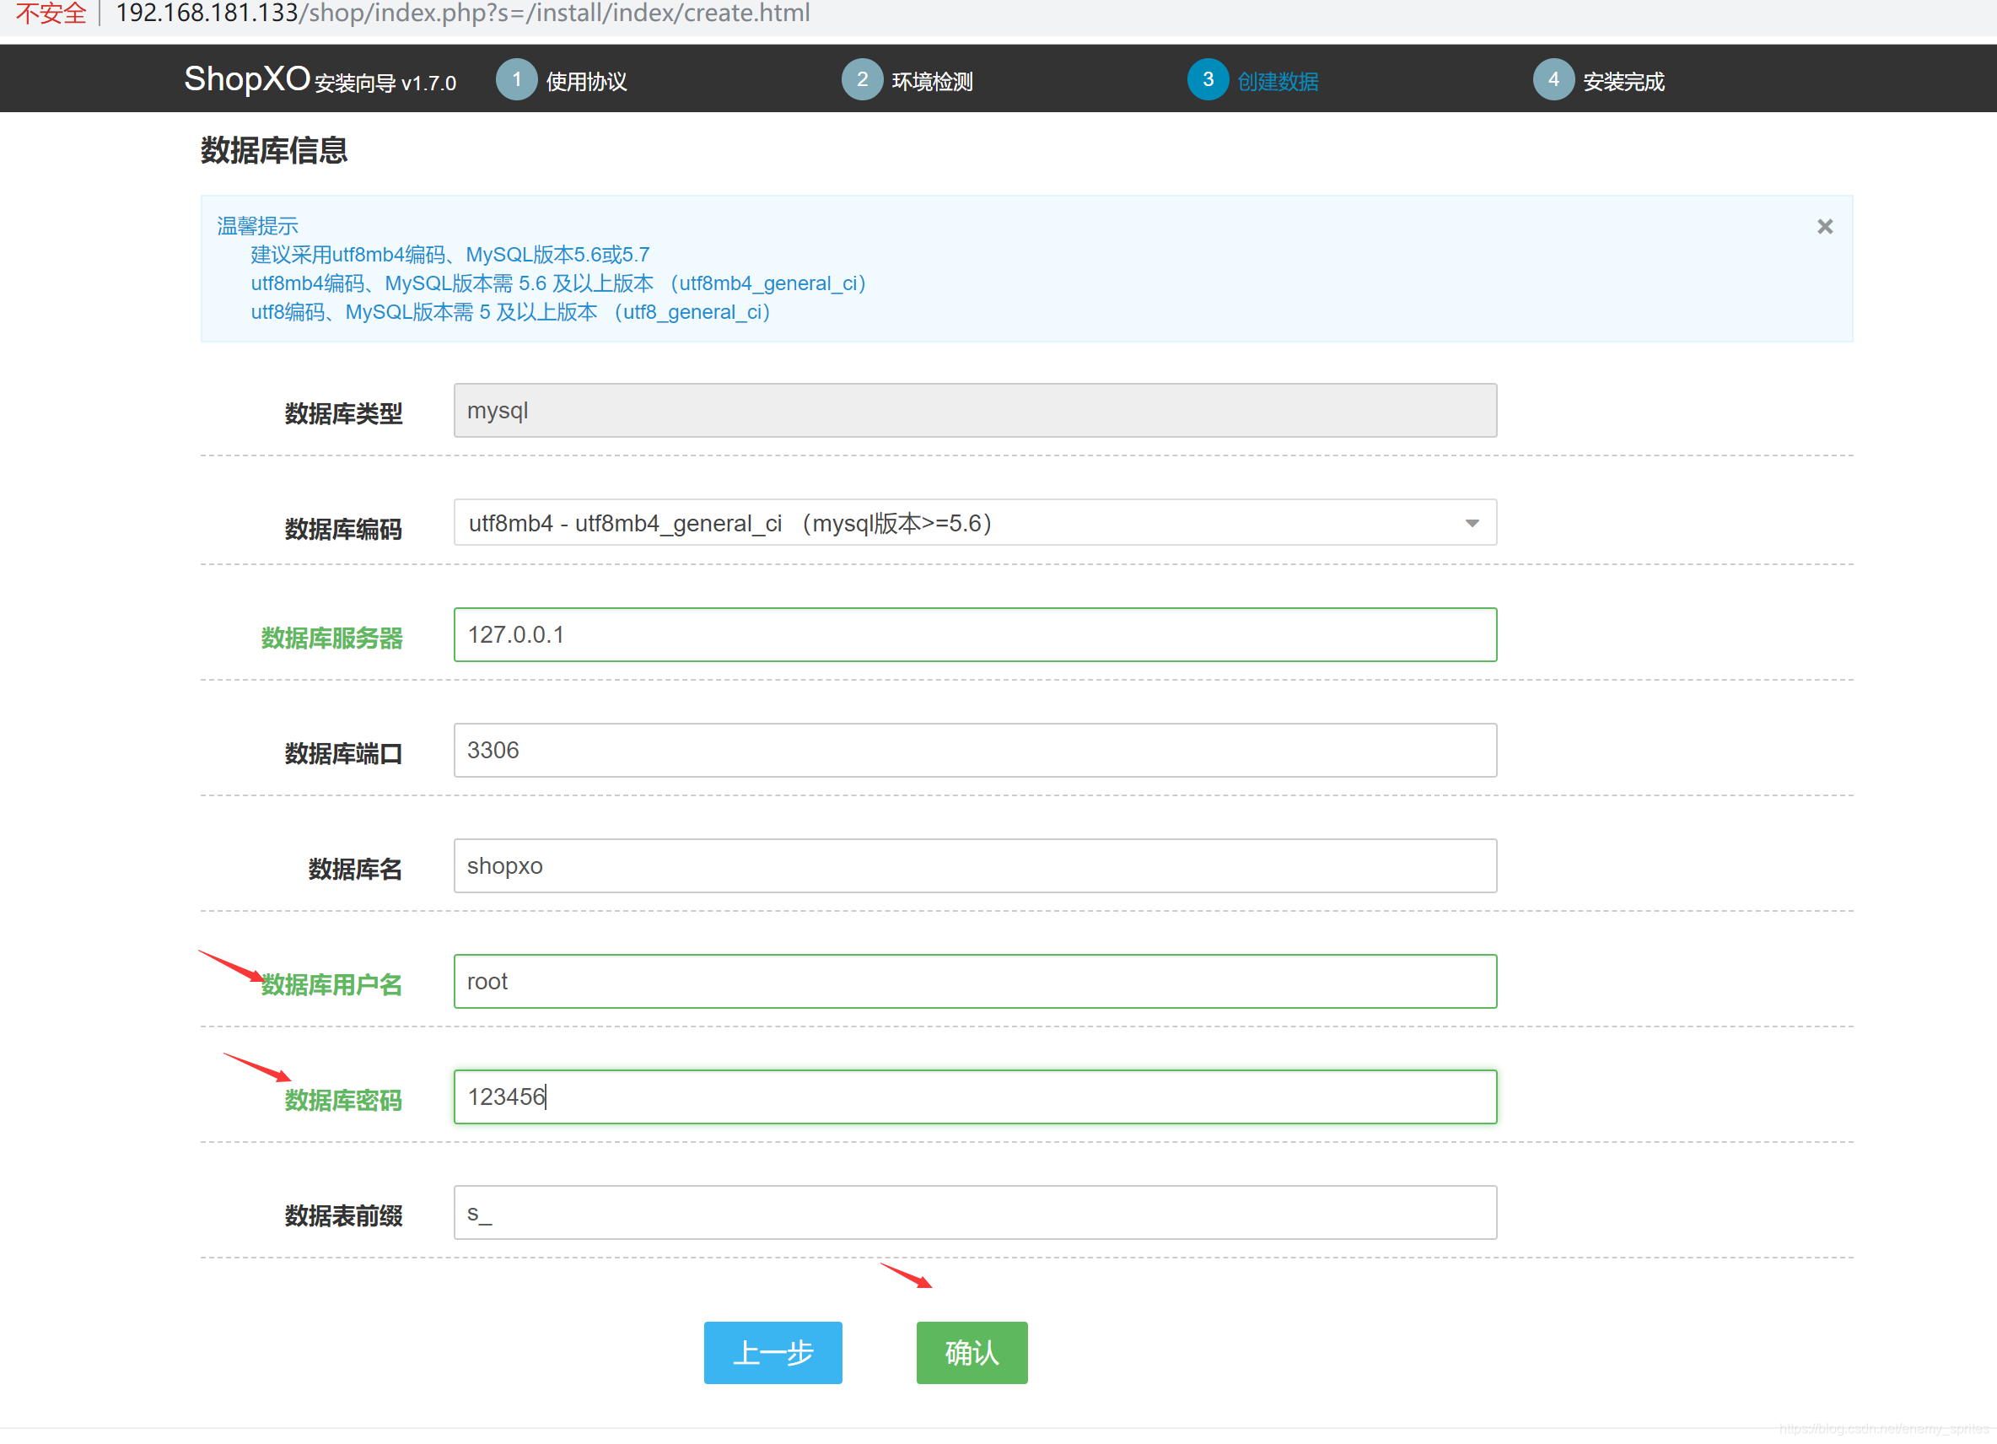1997x1444 pixels.
Task: Click the 数据库服务器 label
Action: coord(332,638)
